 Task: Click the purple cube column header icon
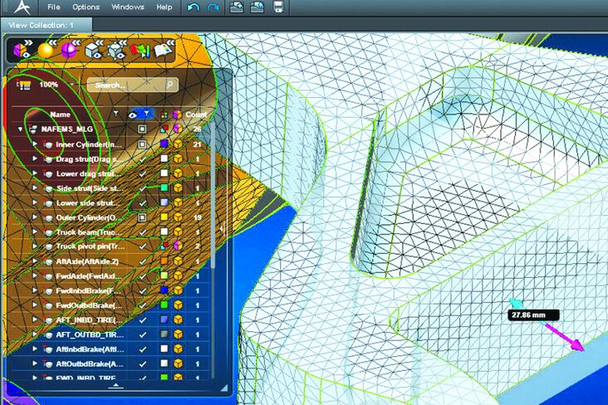click(x=177, y=115)
